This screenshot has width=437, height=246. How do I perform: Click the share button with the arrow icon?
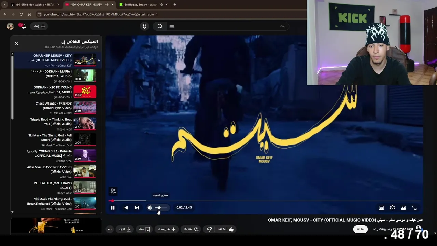(191, 229)
